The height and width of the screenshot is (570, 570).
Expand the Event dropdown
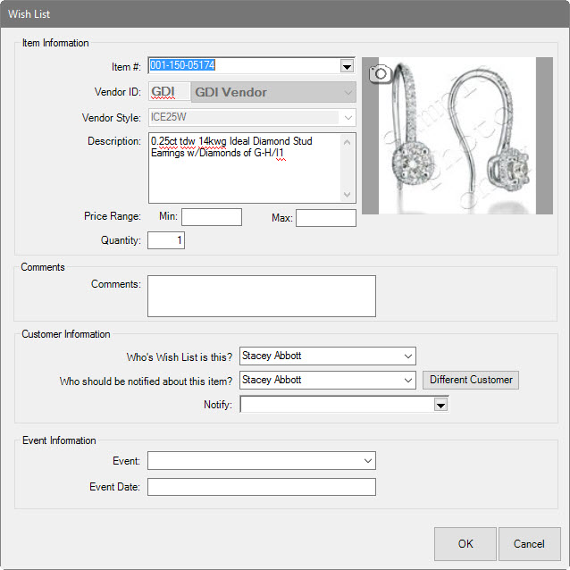(x=368, y=461)
